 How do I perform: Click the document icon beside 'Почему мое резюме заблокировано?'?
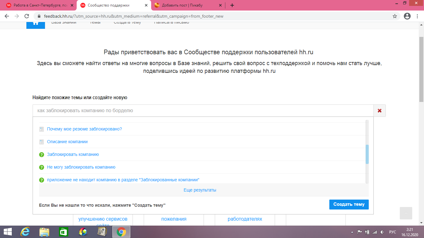[x=42, y=129]
